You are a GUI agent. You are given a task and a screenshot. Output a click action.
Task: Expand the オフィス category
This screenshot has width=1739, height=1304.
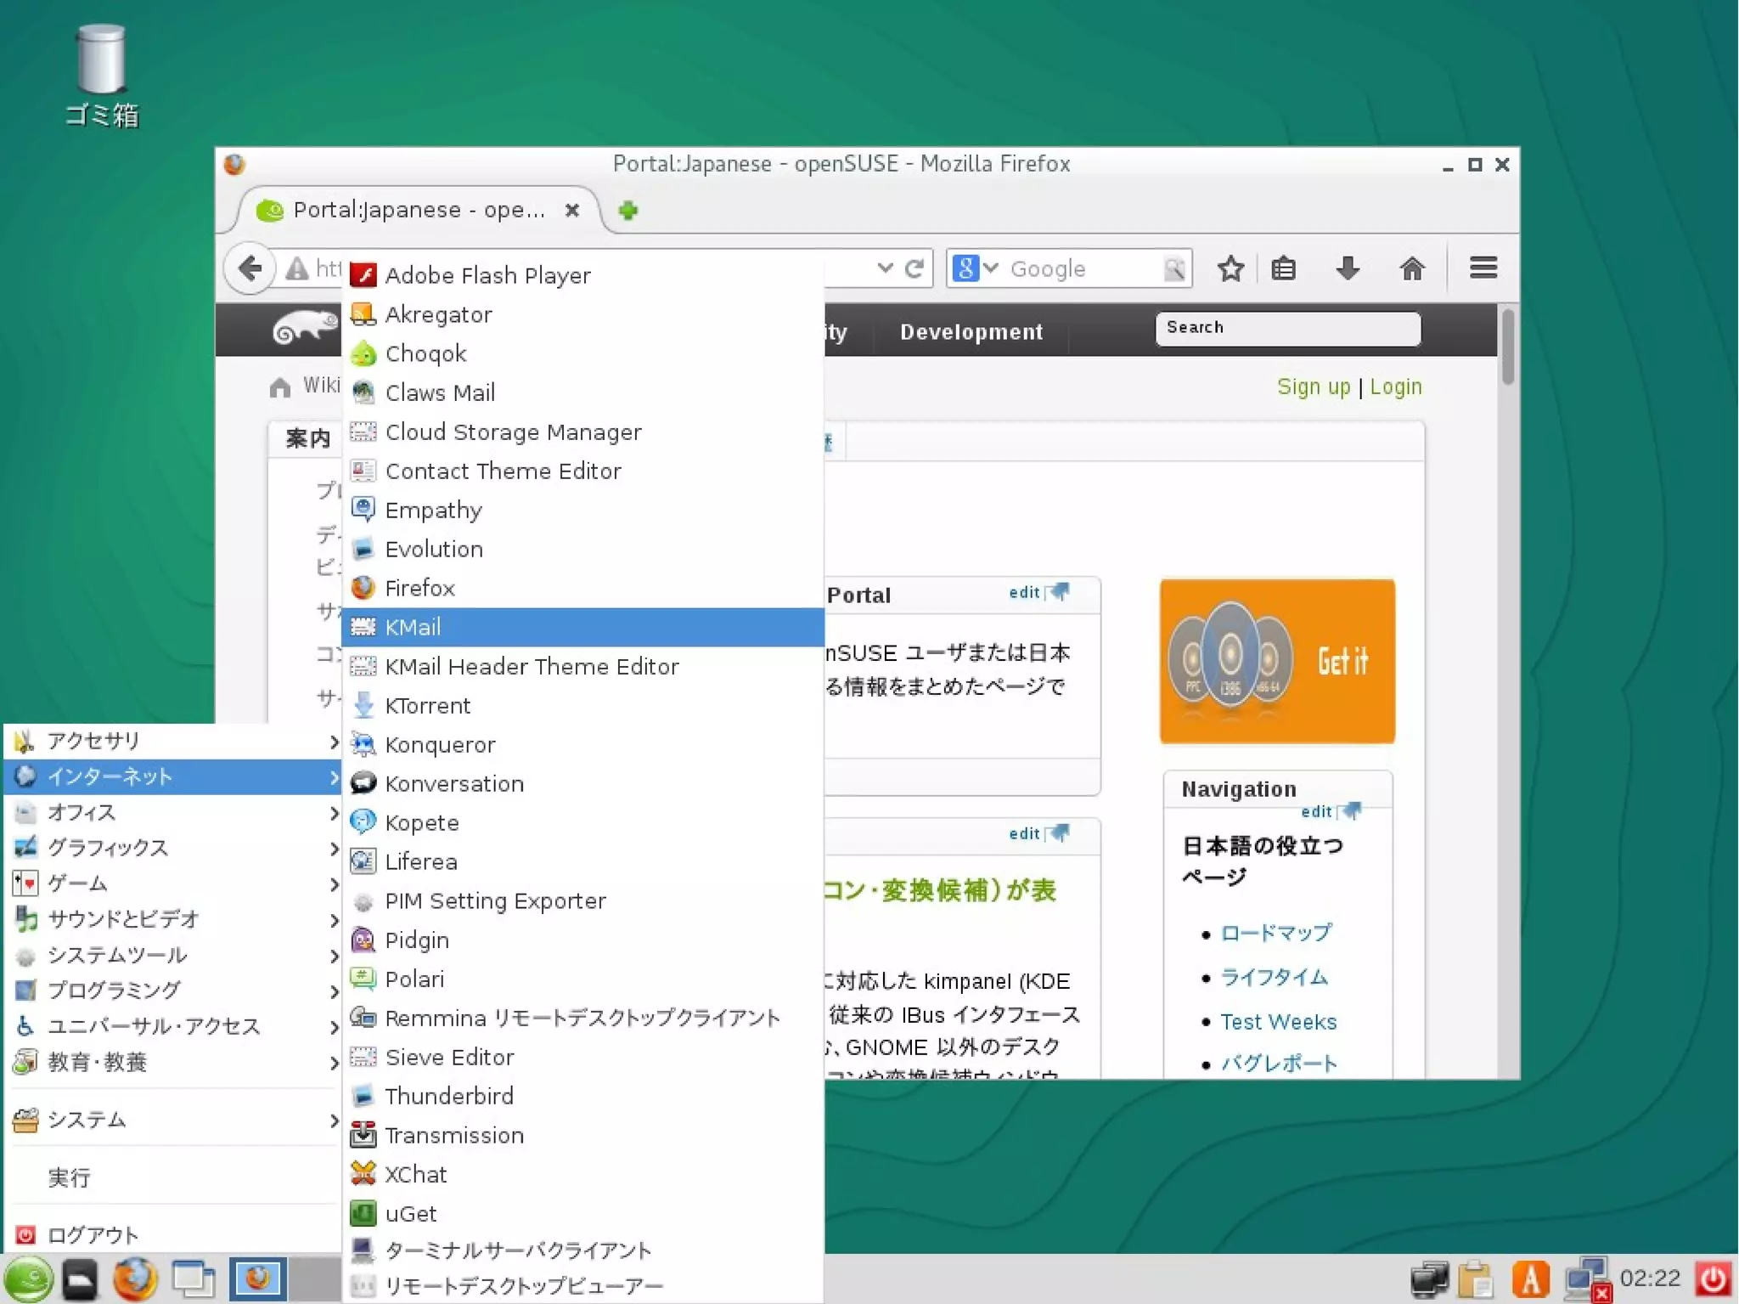173,812
